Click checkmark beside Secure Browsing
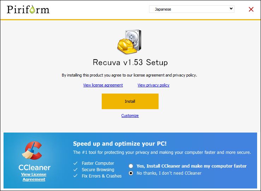 point(75,170)
